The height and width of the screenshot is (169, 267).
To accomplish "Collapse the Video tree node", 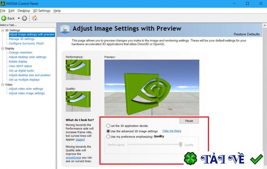I will tap(2, 84).
